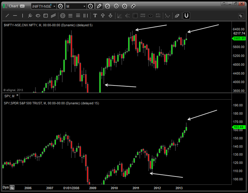This screenshot has height=193, width=248.
Task: Select the Gann fan angle tool
Action: tap(119, 16)
